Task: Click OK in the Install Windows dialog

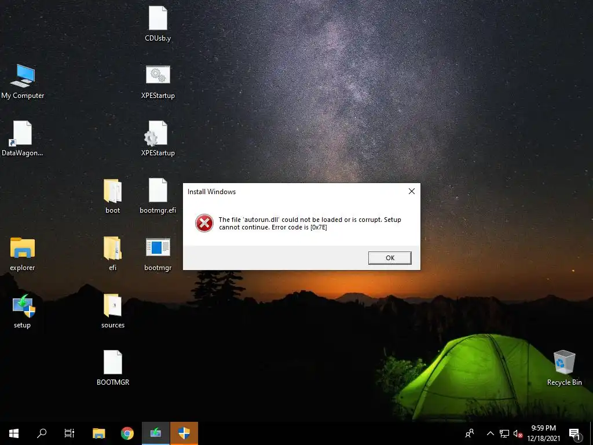Action: point(390,258)
